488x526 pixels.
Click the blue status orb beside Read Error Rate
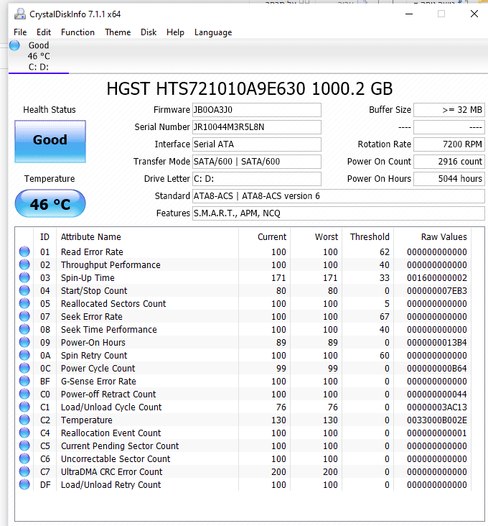[x=24, y=252]
